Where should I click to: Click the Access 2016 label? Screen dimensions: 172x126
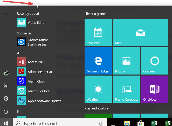pos(37,62)
